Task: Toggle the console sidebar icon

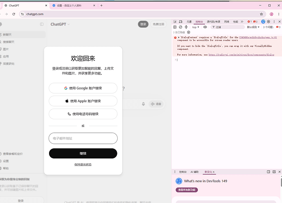Action: pyautogui.click(x=175, y=27)
